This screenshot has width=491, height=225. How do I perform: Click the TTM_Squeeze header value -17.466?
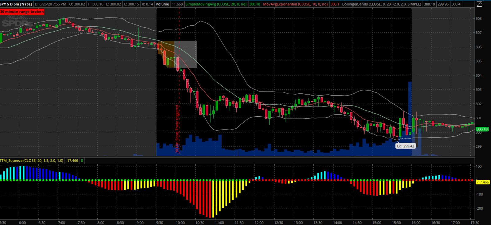click(72, 161)
